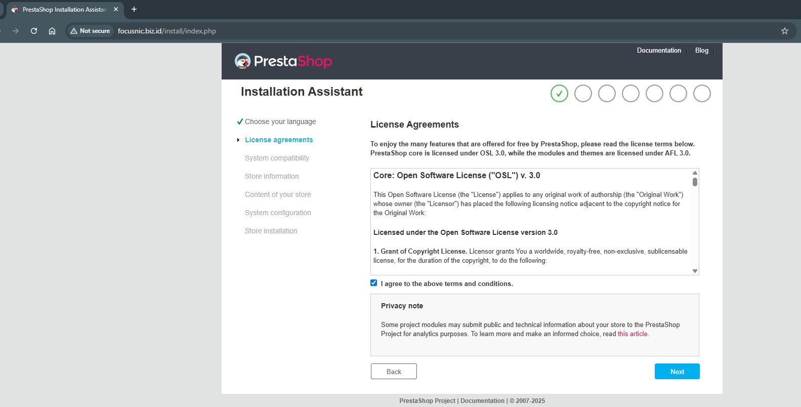Viewport: 801px width, 407px height.
Task: Open the Documentation link in header
Action: pyautogui.click(x=659, y=51)
